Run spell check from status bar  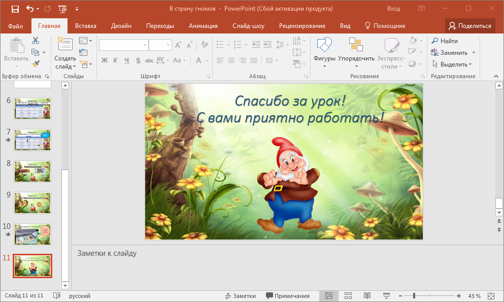coord(56,296)
